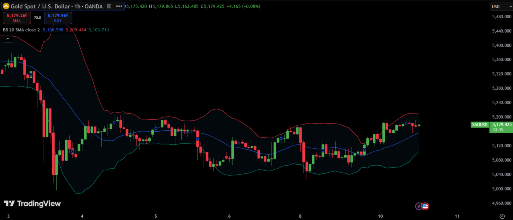Image resolution: width=513 pixels, height=220 pixels.
Task: Click the 33:35 bar countdown timer
Action: point(497,129)
